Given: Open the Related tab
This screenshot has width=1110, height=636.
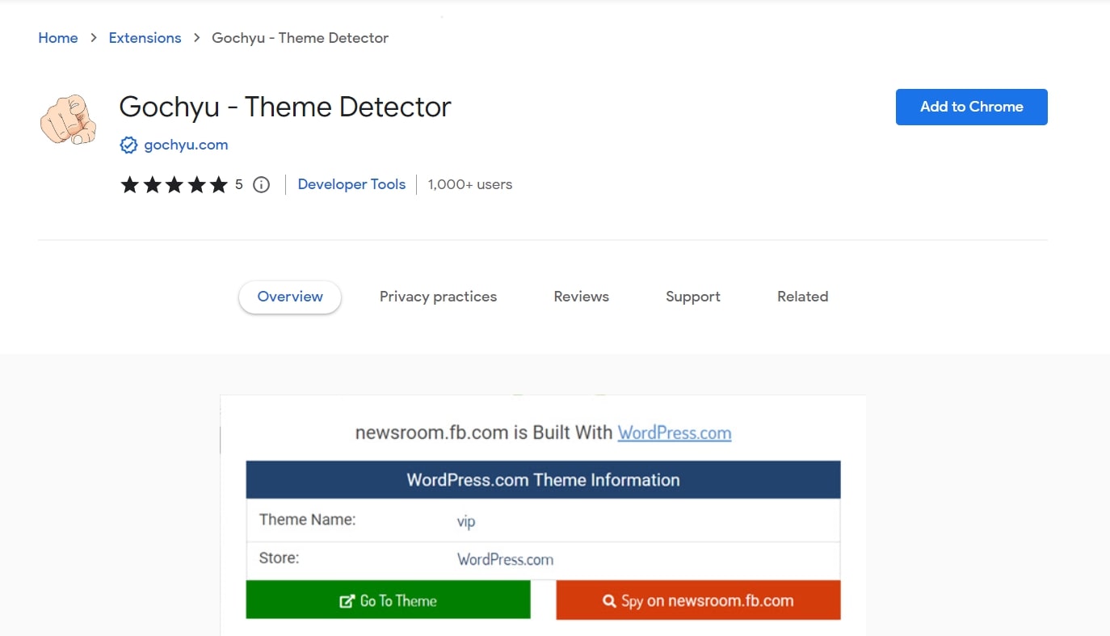Looking at the screenshot, I should 802,297.
